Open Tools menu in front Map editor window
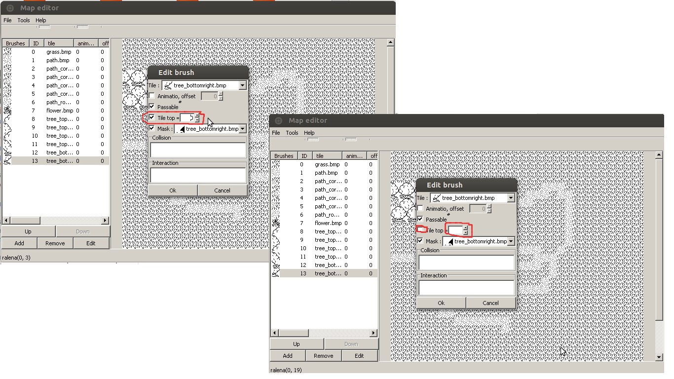The height and width of the screenshot is (379, 674). tap(292, 133)
